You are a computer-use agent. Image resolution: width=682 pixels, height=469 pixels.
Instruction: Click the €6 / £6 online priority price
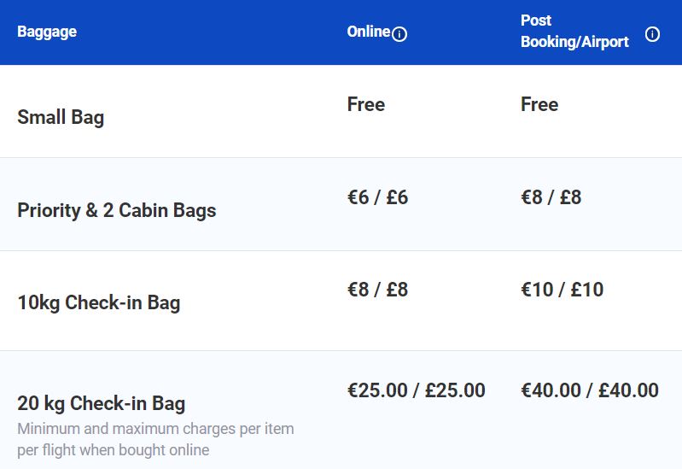pos(377,197)
